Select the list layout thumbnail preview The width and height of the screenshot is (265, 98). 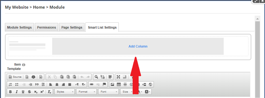27,46
